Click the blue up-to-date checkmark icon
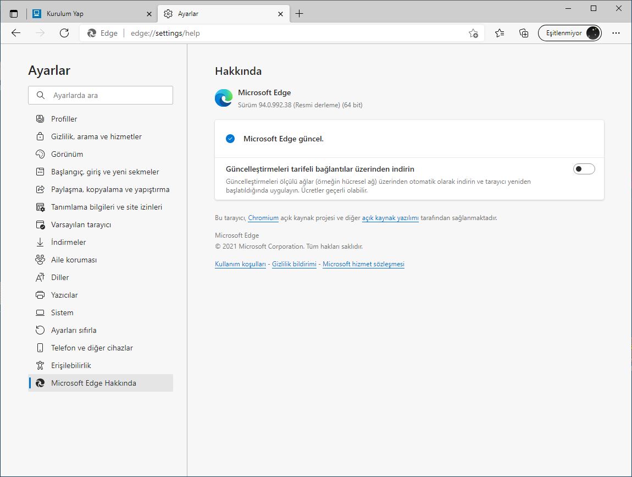 coord(230,139)
